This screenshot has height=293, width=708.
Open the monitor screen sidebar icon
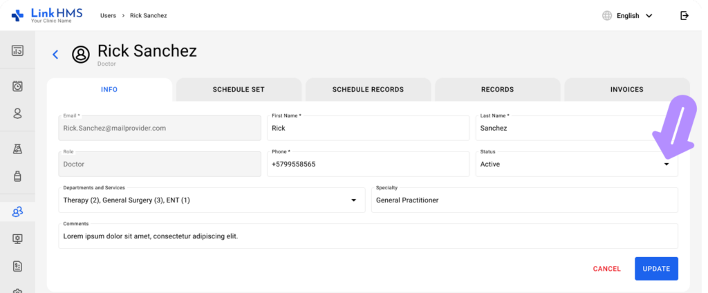(17, 239)
